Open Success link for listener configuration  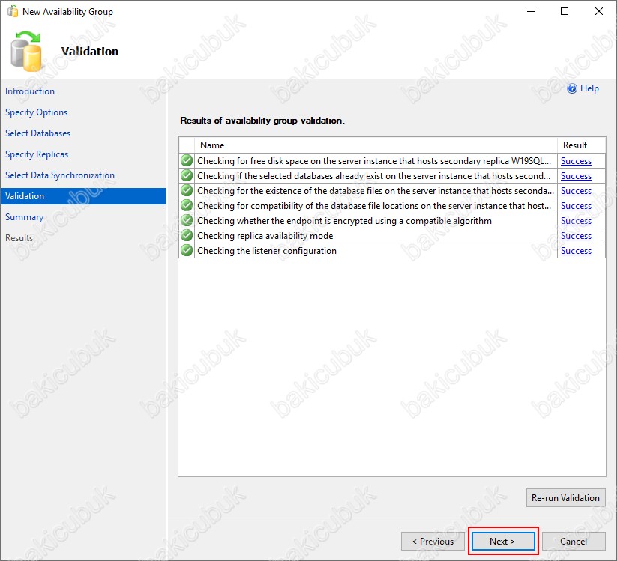click(x=576, y=251)
